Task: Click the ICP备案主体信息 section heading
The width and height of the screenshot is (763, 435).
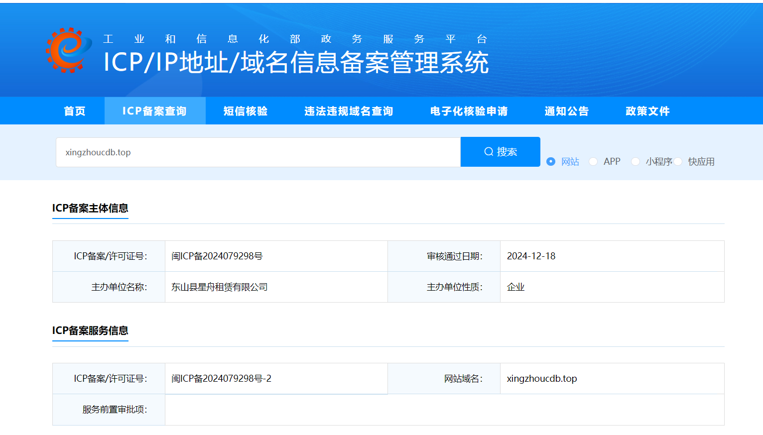Action: [x=90, y=208]
